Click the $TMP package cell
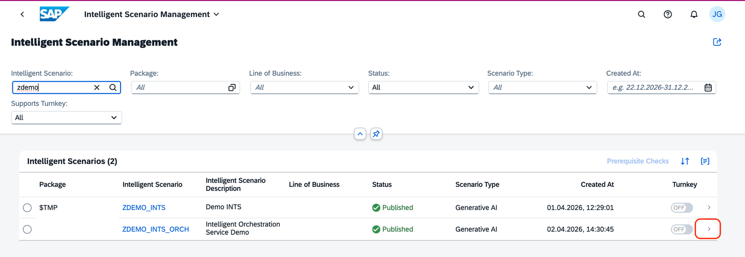This screenshot has height=257, width=745. (48, 207)
